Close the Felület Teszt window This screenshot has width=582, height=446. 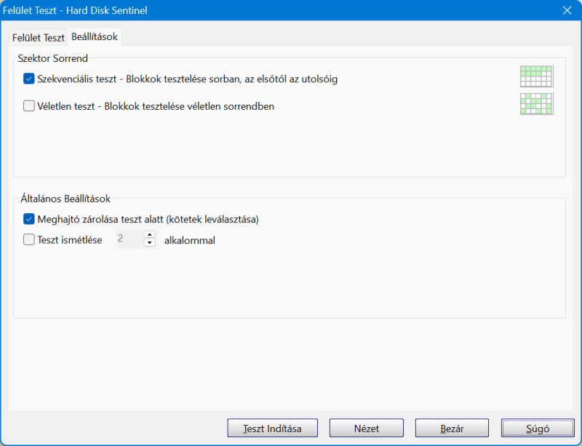click(567, 10)
